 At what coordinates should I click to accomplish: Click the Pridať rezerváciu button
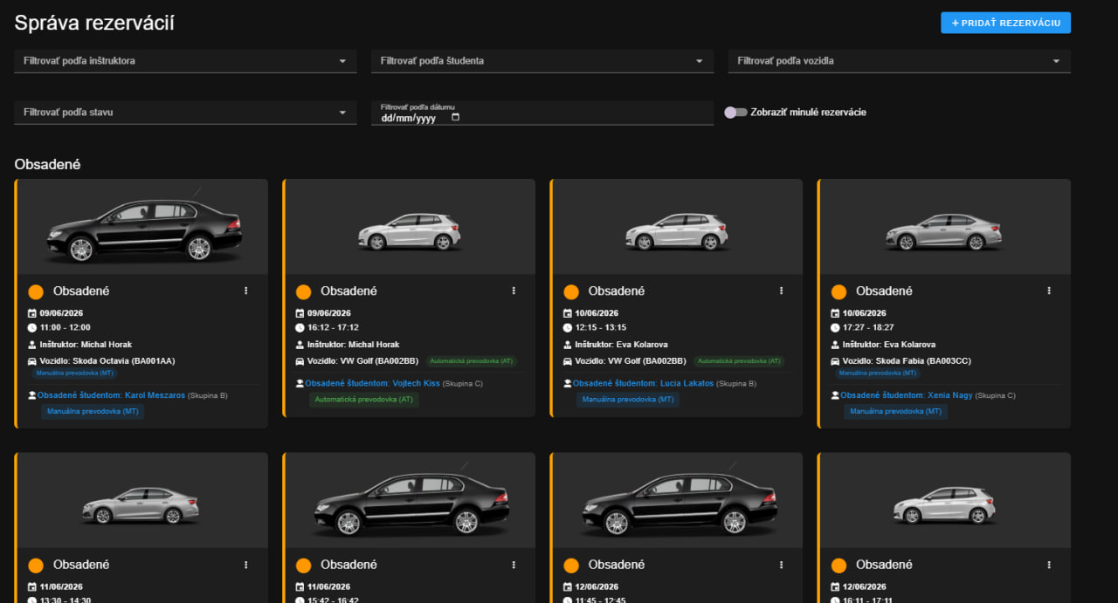pos(1005,23)
